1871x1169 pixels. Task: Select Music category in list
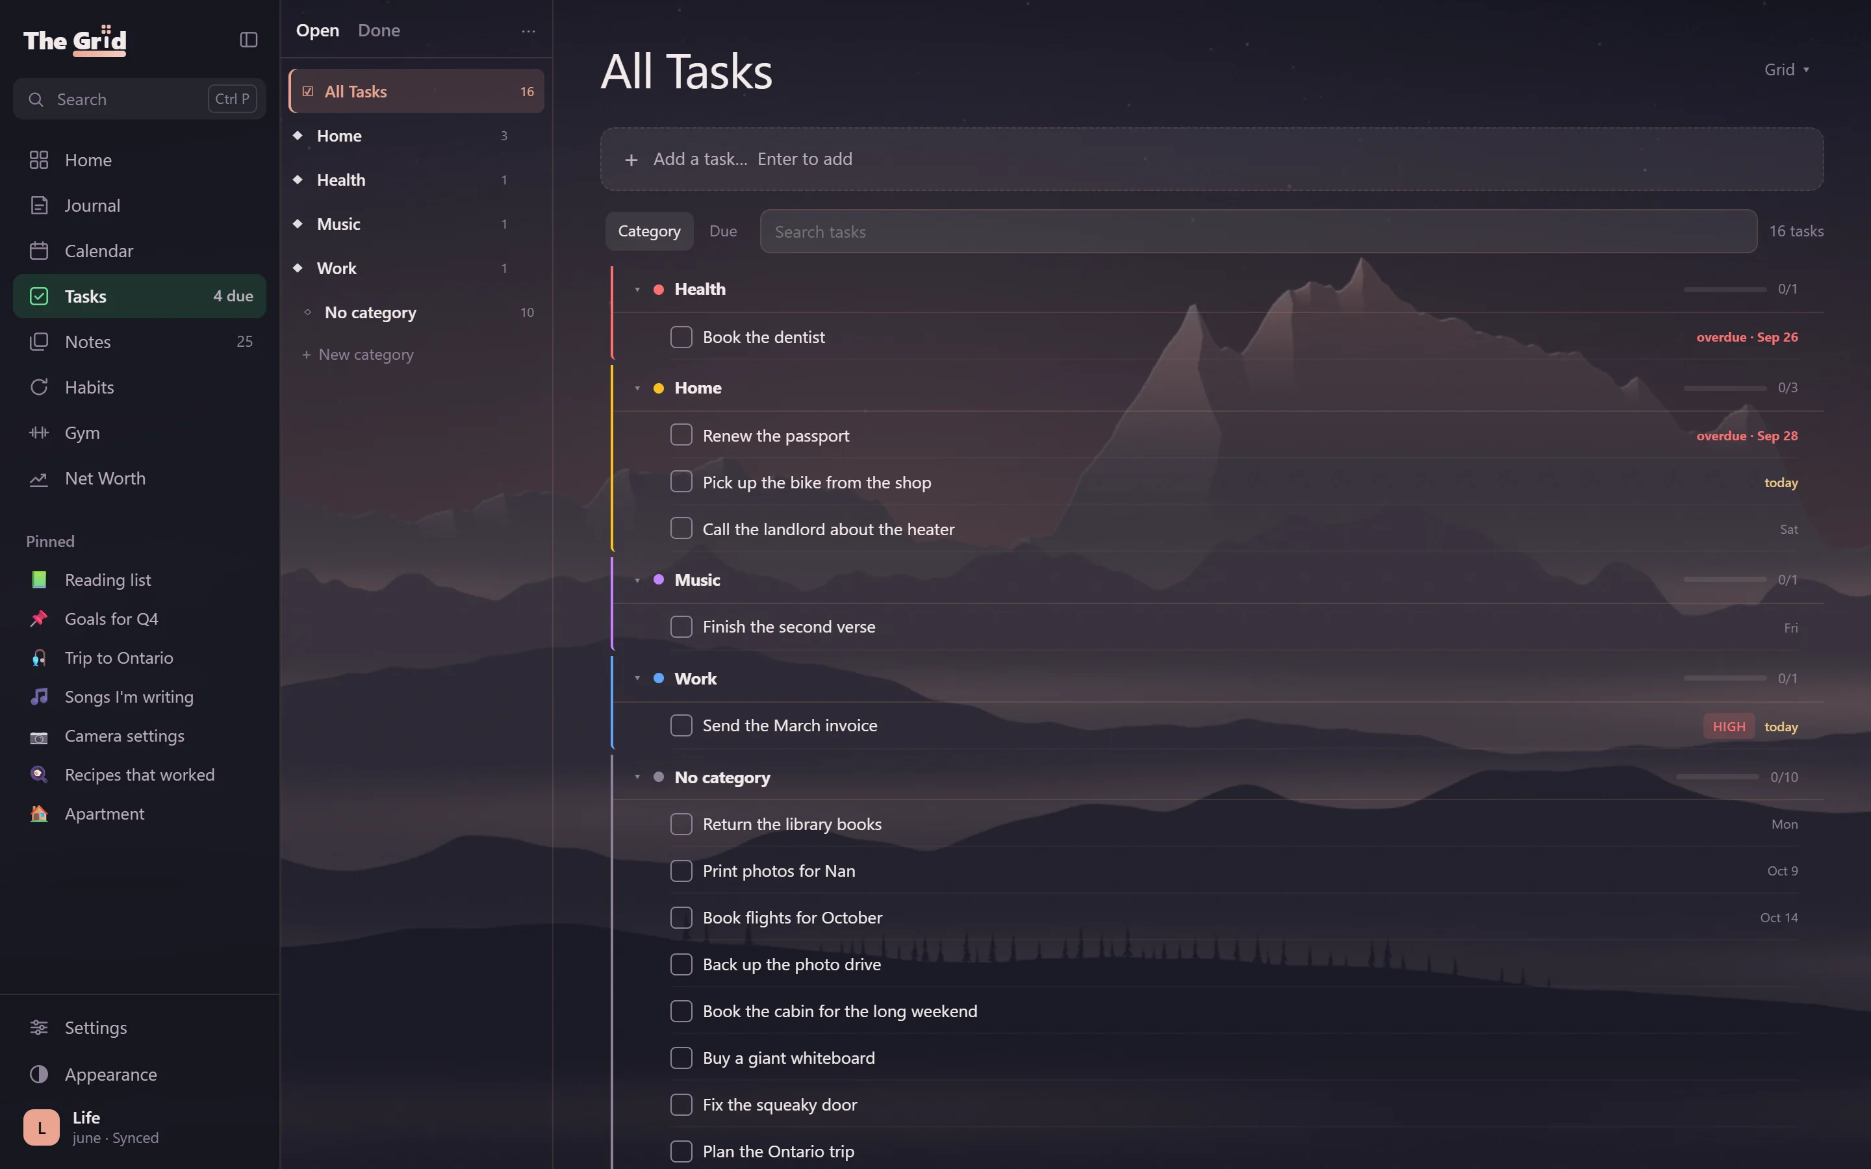pyautogui.click(x=416, y=224)
